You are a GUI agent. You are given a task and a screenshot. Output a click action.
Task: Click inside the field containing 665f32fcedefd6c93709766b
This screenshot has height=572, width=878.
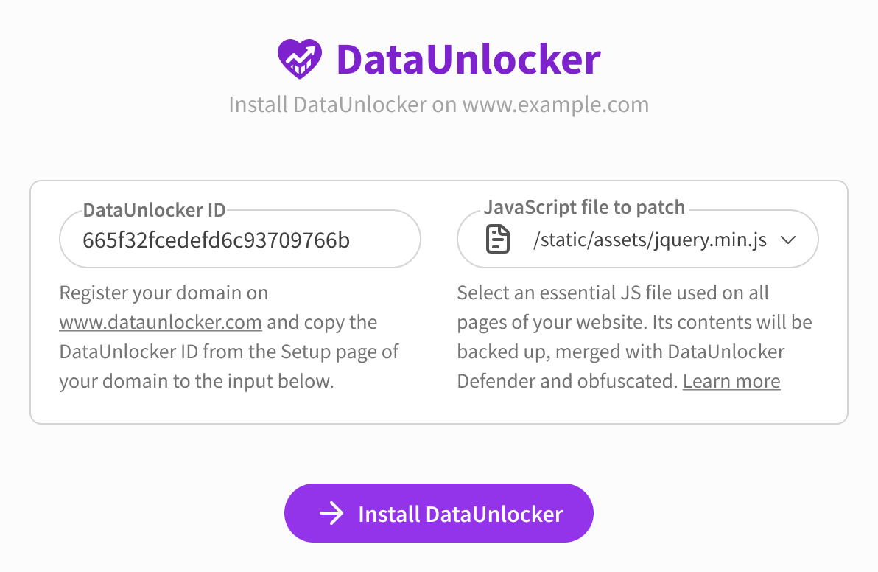pyautogui.click(x=239, y=239)
